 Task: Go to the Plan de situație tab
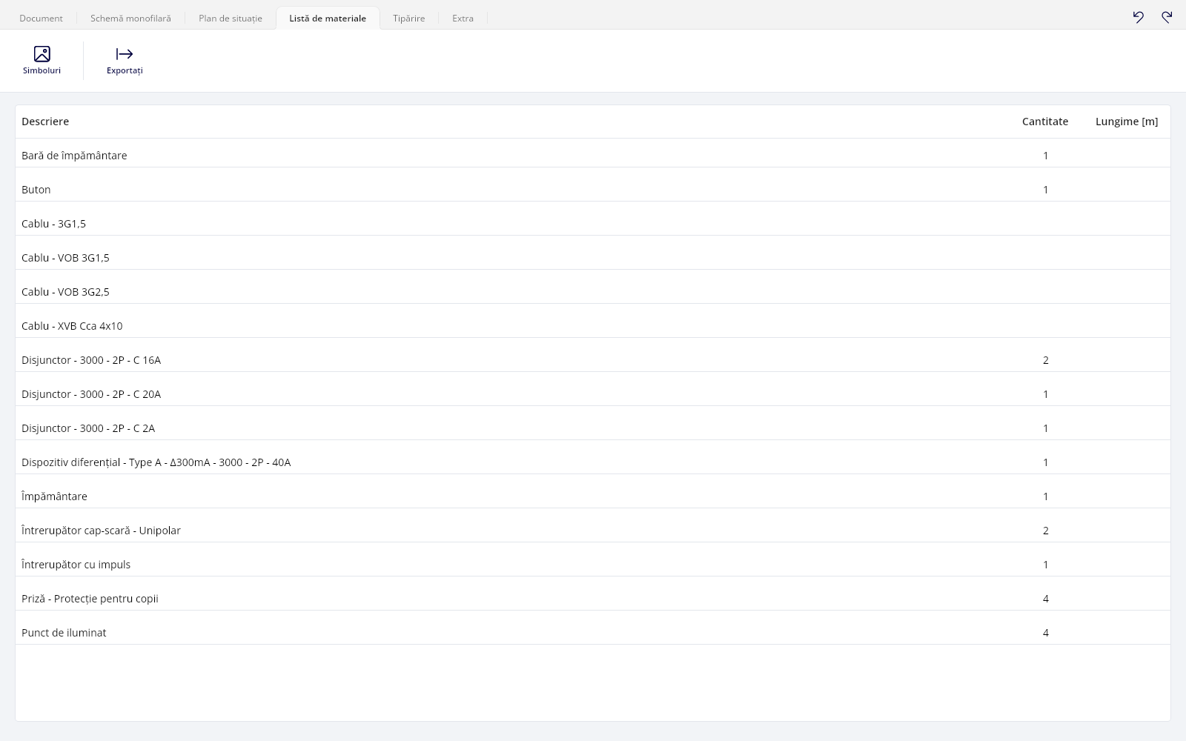click(x=231, y=18)
